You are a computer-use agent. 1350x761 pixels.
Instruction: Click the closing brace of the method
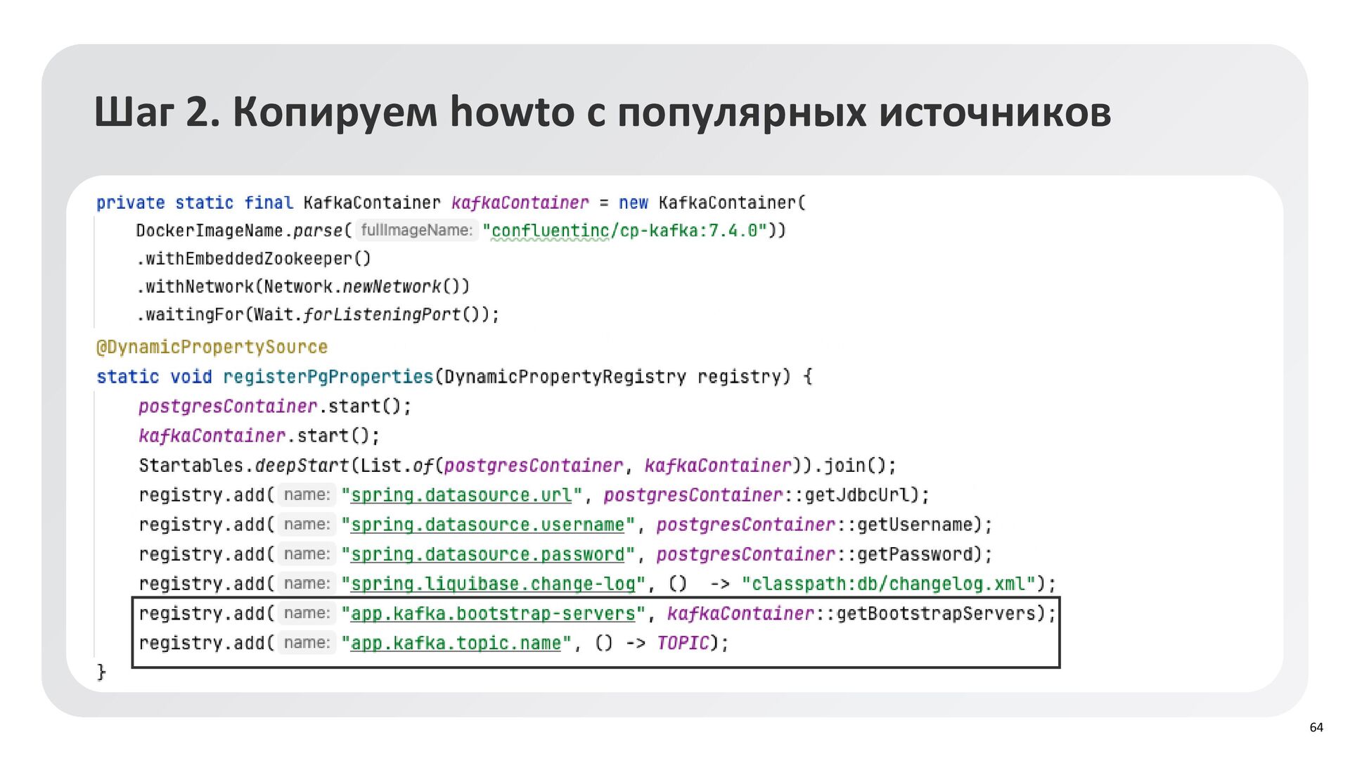(x=101, y=672)
